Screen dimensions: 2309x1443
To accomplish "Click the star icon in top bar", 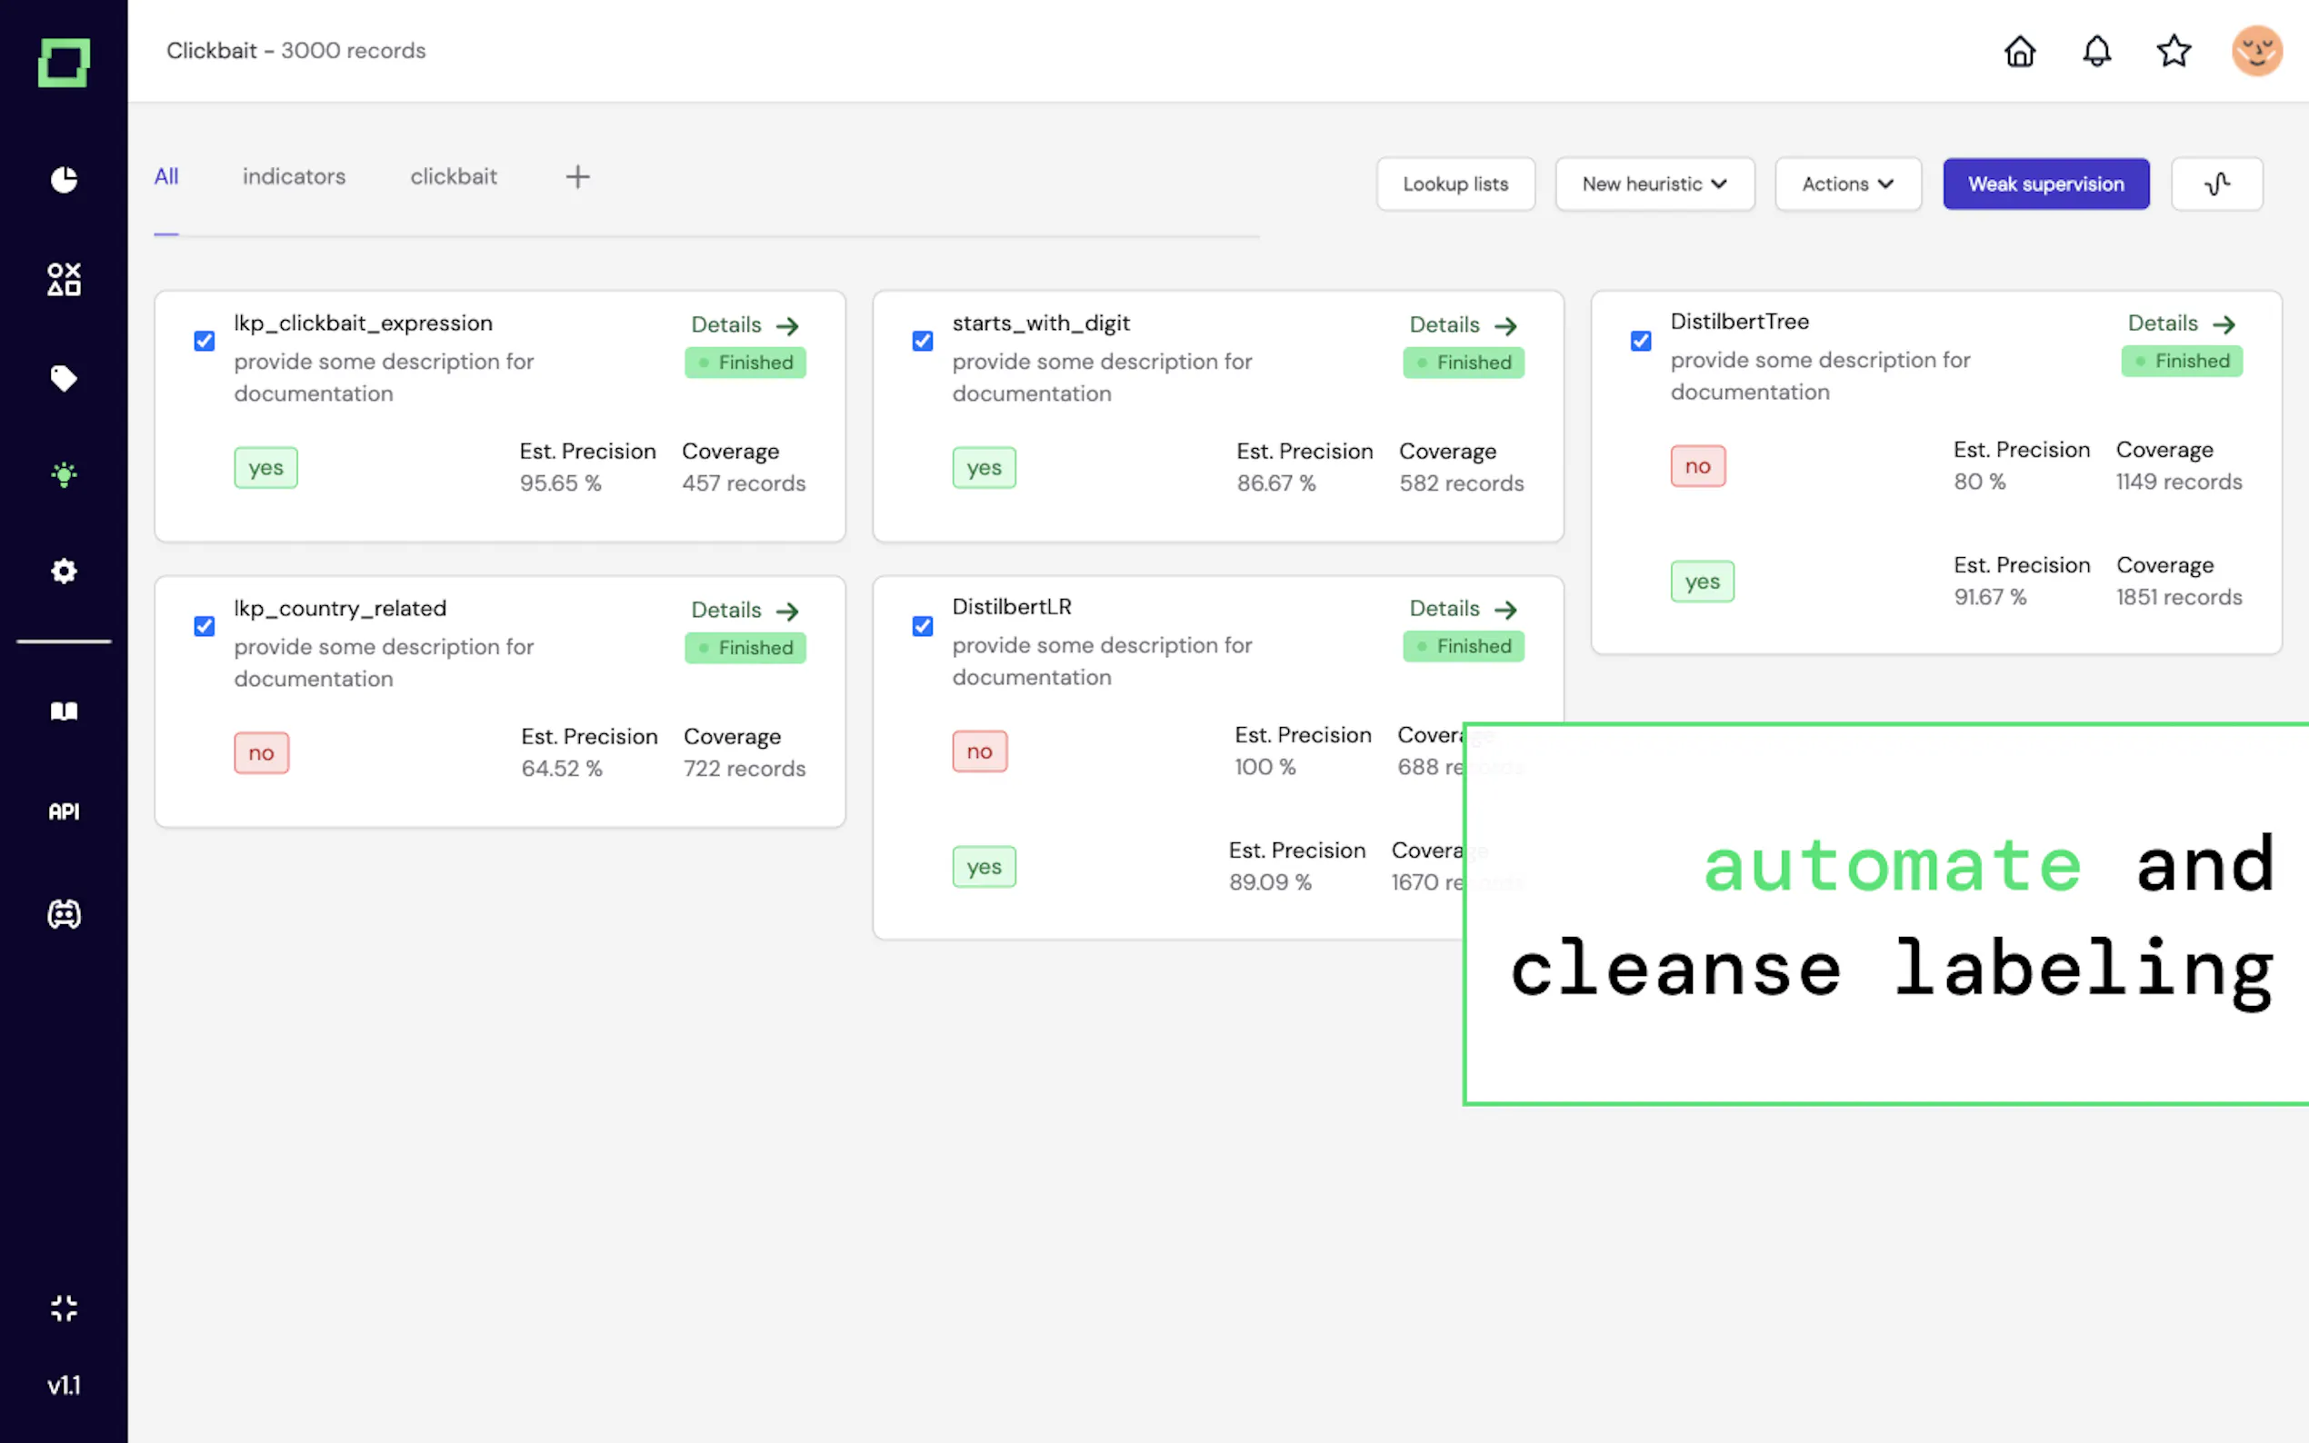I will [2174, 51].
